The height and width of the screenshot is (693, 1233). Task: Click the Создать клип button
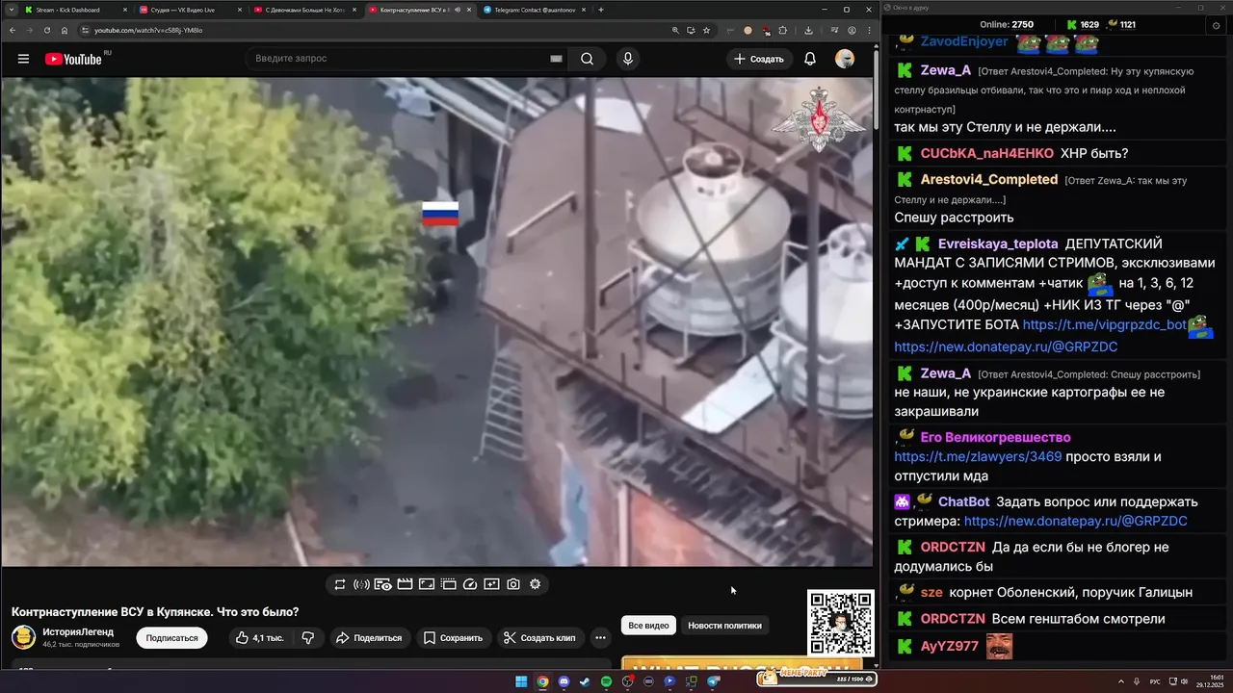539,638
